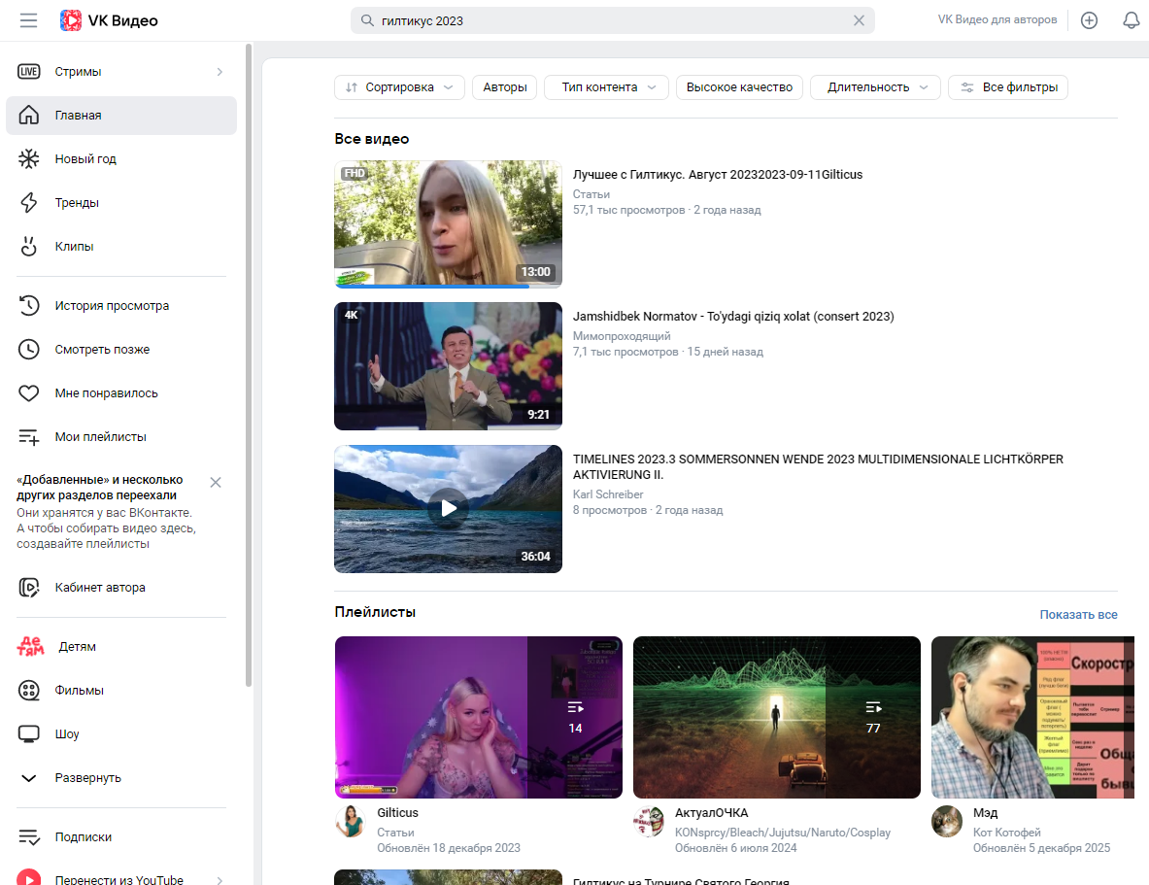Viewport: 1149px width, 885px height.
Task: Click the Смотреть позже clock icon
Action: pos(28,350)
